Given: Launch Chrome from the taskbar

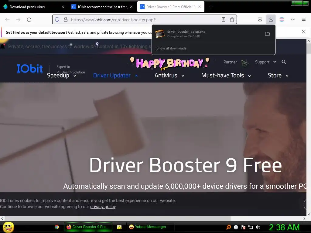Looking at the screenshot, I should [x=57, y=227].
